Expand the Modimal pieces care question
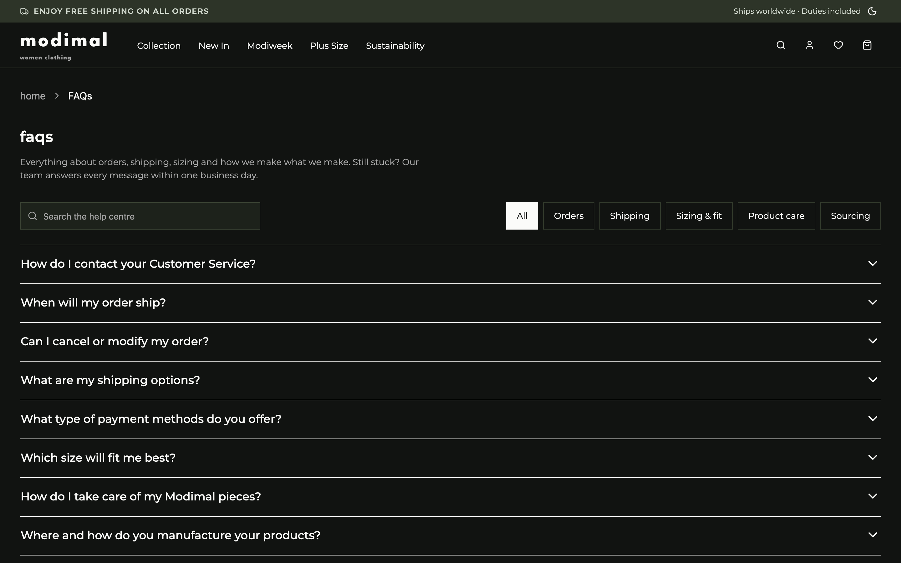901x563 pixels. tap(450, 496)
